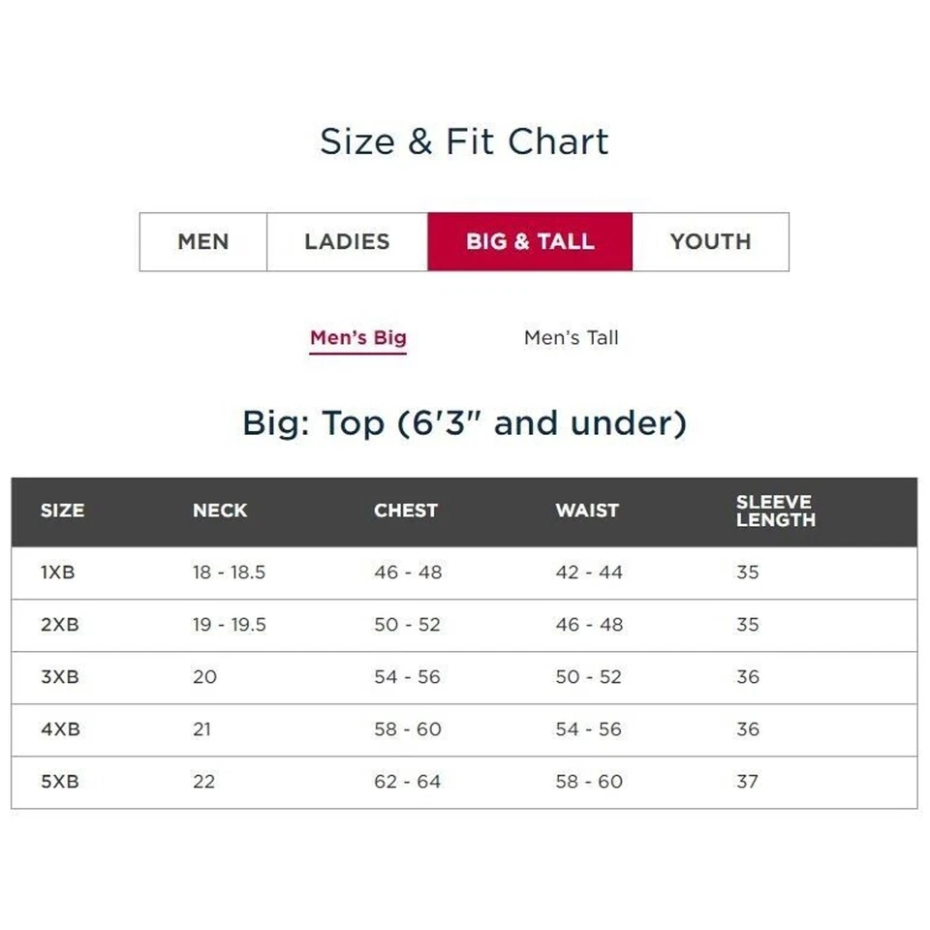Select the 3XB size row
Image resolution: width=930 pixels, height=930 pixels.
coord(464,677)
